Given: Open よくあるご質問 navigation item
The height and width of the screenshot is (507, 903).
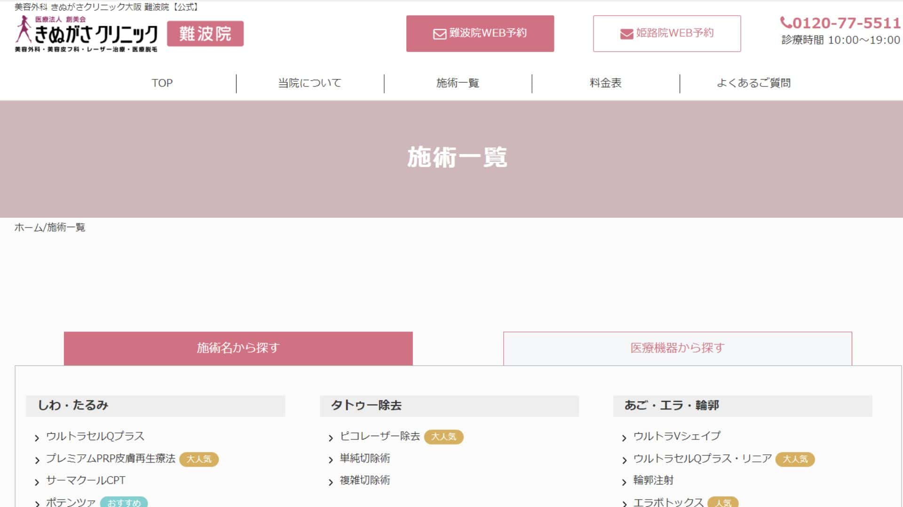Looking at the screenshot, I should pos(753,83).
